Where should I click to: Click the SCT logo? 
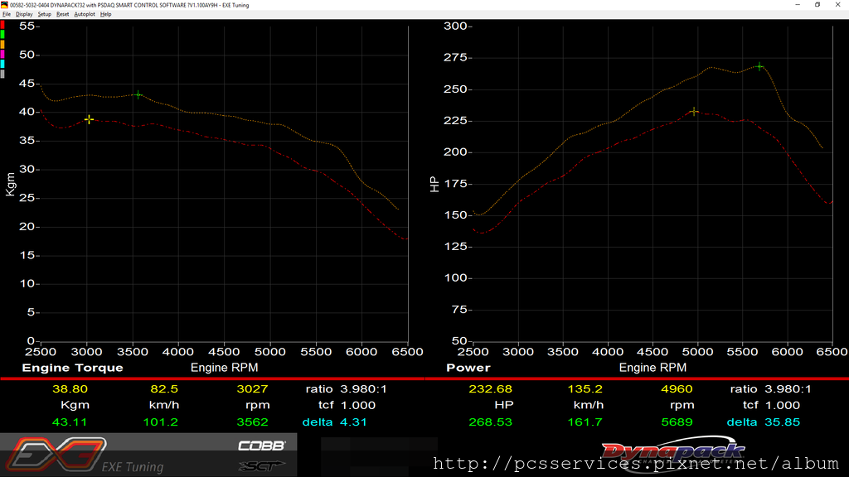(x=261, y=465)
